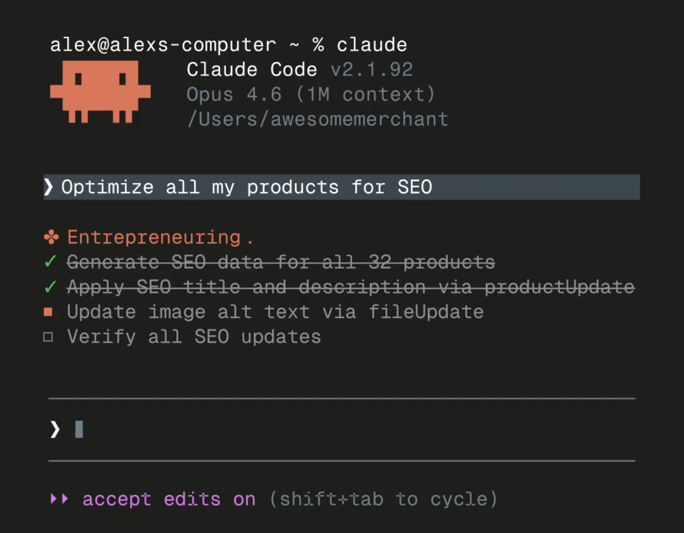Click the Opus 4.6 (1M context) model label
The width and height of the screenshot is (684, 533).
pos(311,95)
